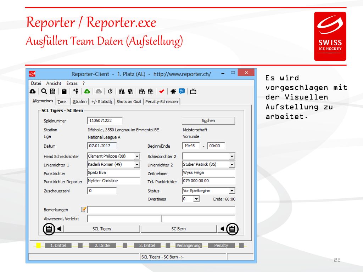Open the question mark help menu
This screenshot has width=363, height=272.
pos(84,83)
